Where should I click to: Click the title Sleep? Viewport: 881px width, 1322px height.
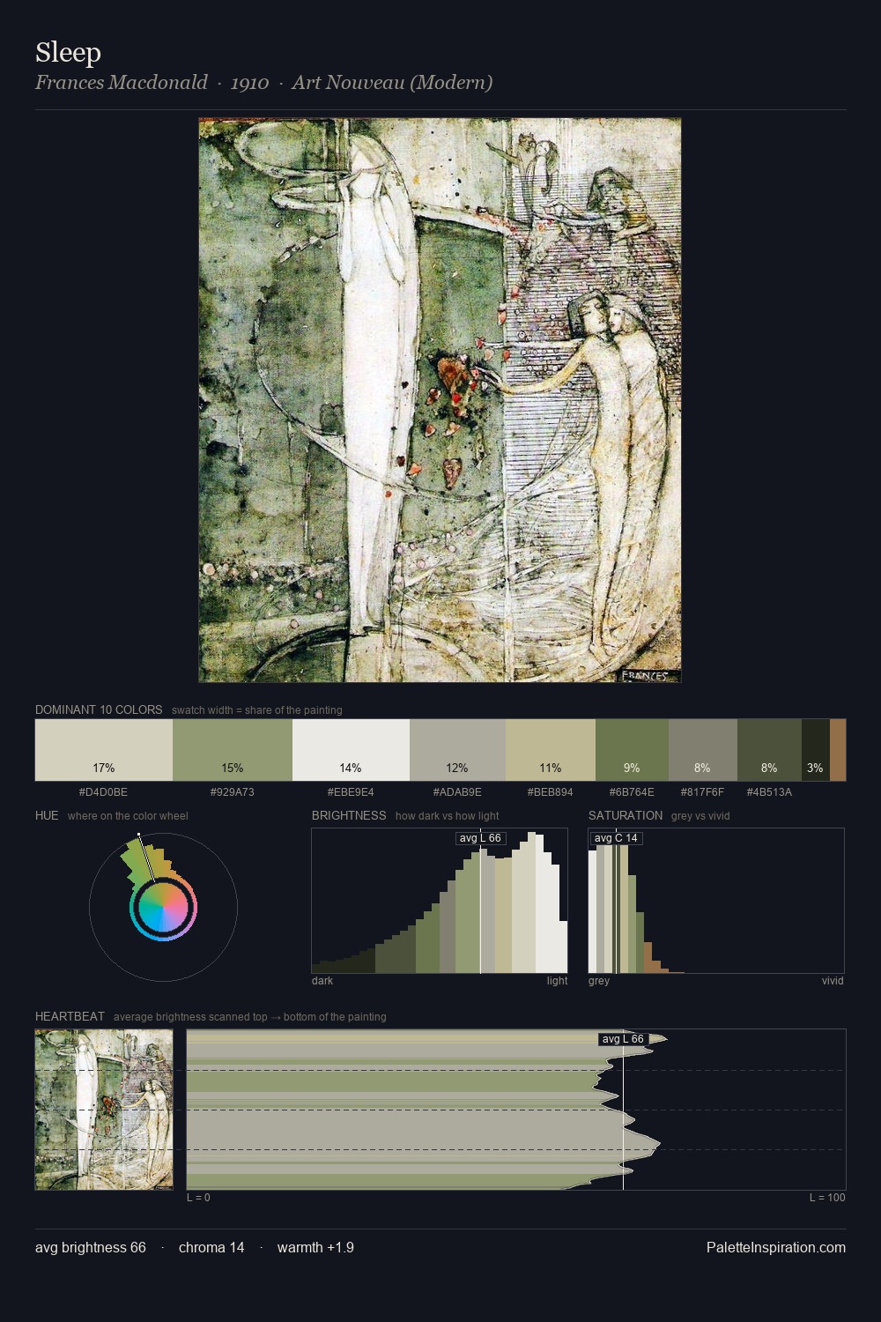68,52
